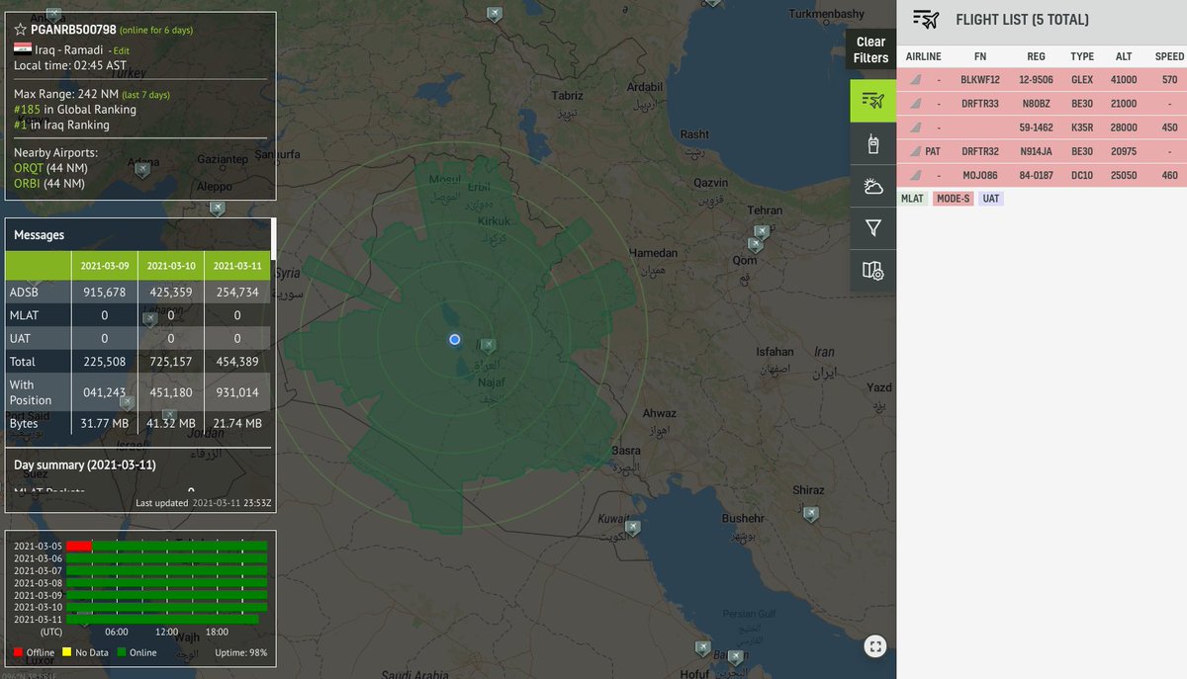Open the funnel filter sidebar icon
Screen dimensions: 1187x679
872,228
